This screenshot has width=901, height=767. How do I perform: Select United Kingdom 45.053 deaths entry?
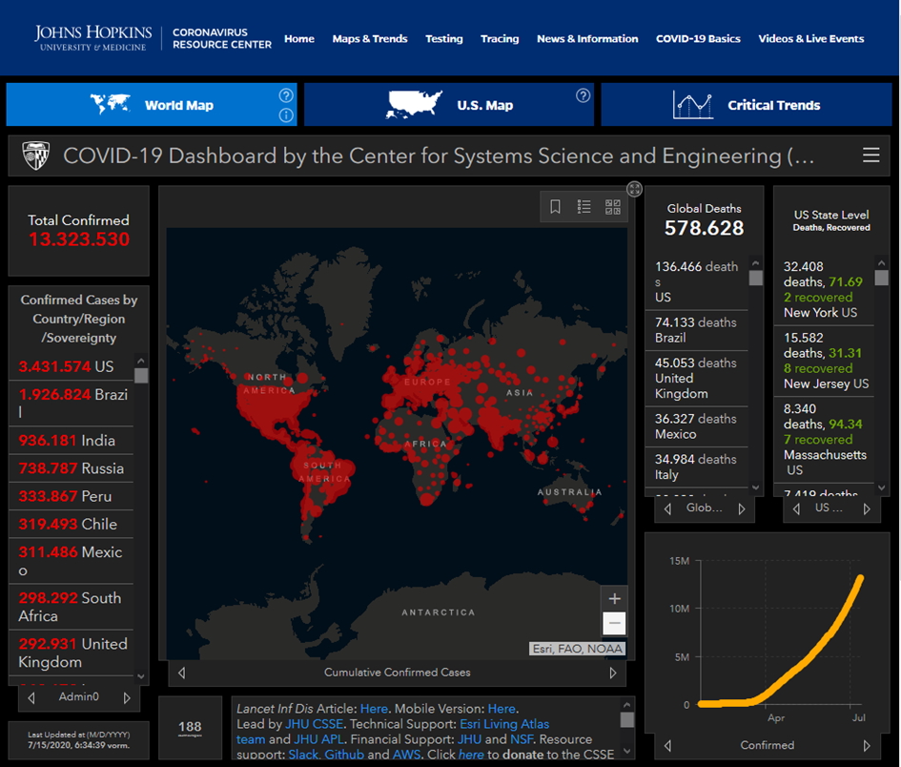pos(698,379)
